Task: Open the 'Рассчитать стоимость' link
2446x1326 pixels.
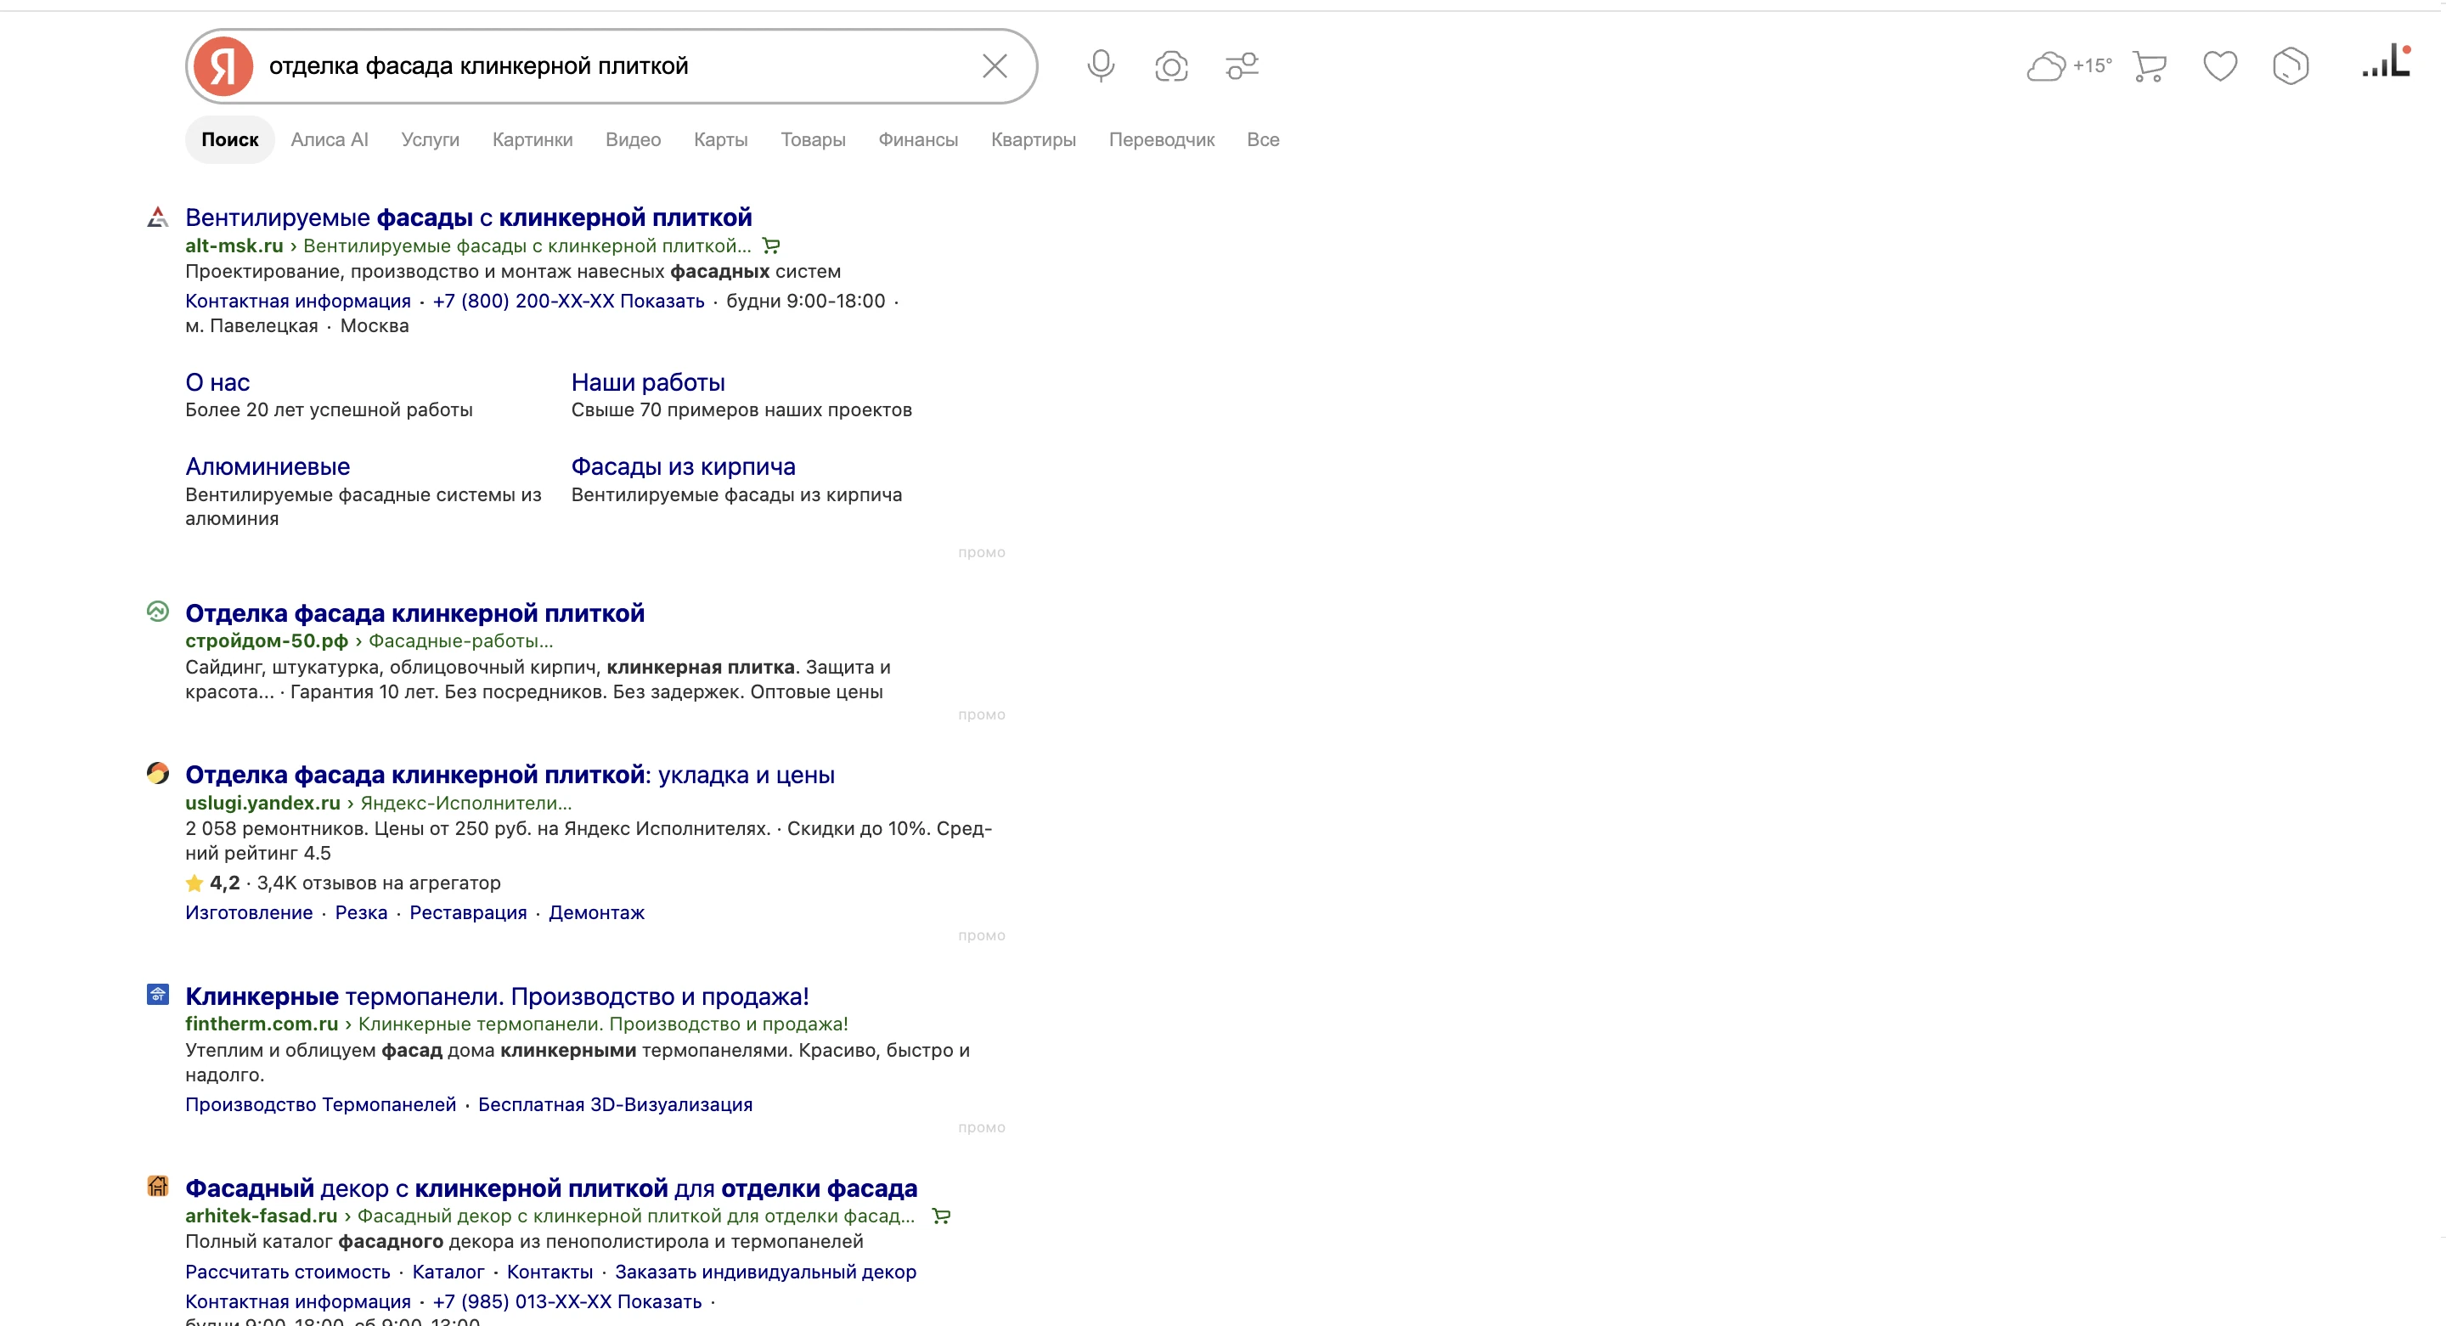Action: pos(288,1272)
